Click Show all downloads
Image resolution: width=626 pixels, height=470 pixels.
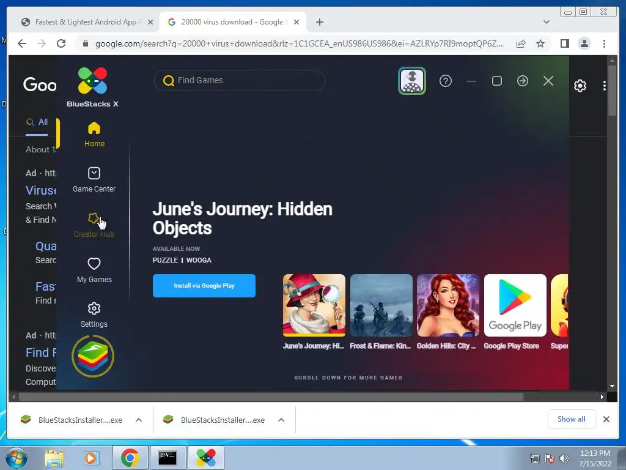(572, 419)
